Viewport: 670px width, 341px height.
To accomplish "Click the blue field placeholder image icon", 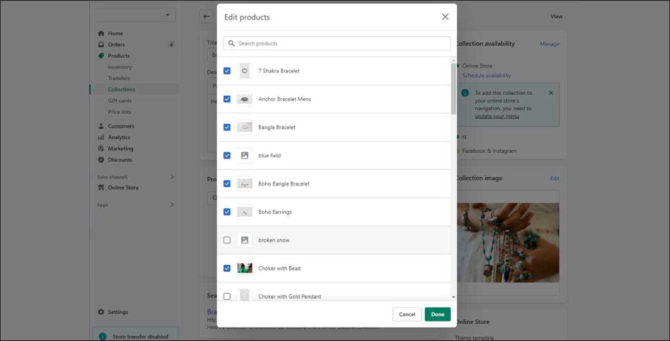I will [245, 155].
